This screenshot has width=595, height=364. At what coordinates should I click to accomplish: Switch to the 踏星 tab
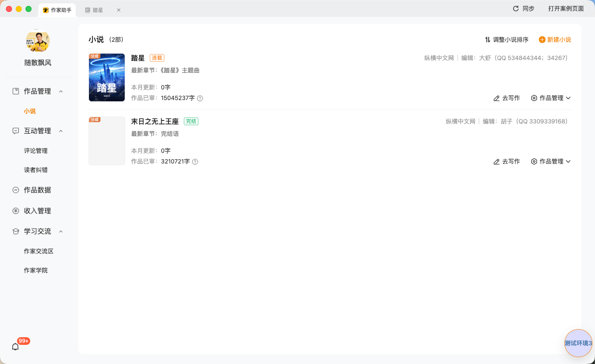[x=98, y=10]
